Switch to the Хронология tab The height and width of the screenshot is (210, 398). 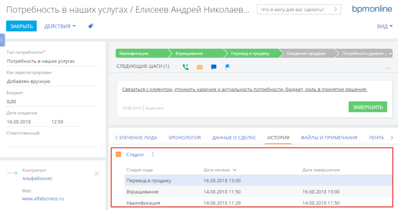pos(184,137)
